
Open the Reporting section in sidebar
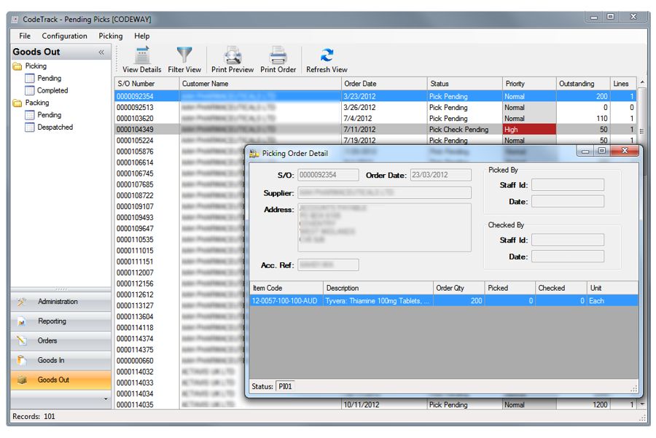(52, 321)
